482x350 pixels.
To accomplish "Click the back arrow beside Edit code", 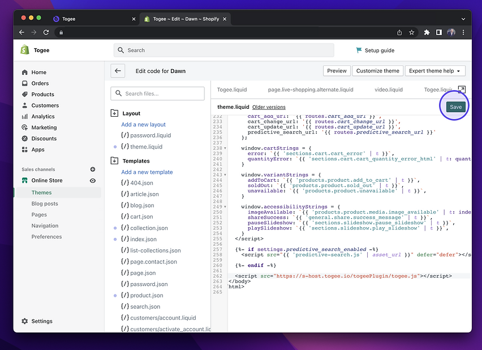I will click(x=118, y=71).
